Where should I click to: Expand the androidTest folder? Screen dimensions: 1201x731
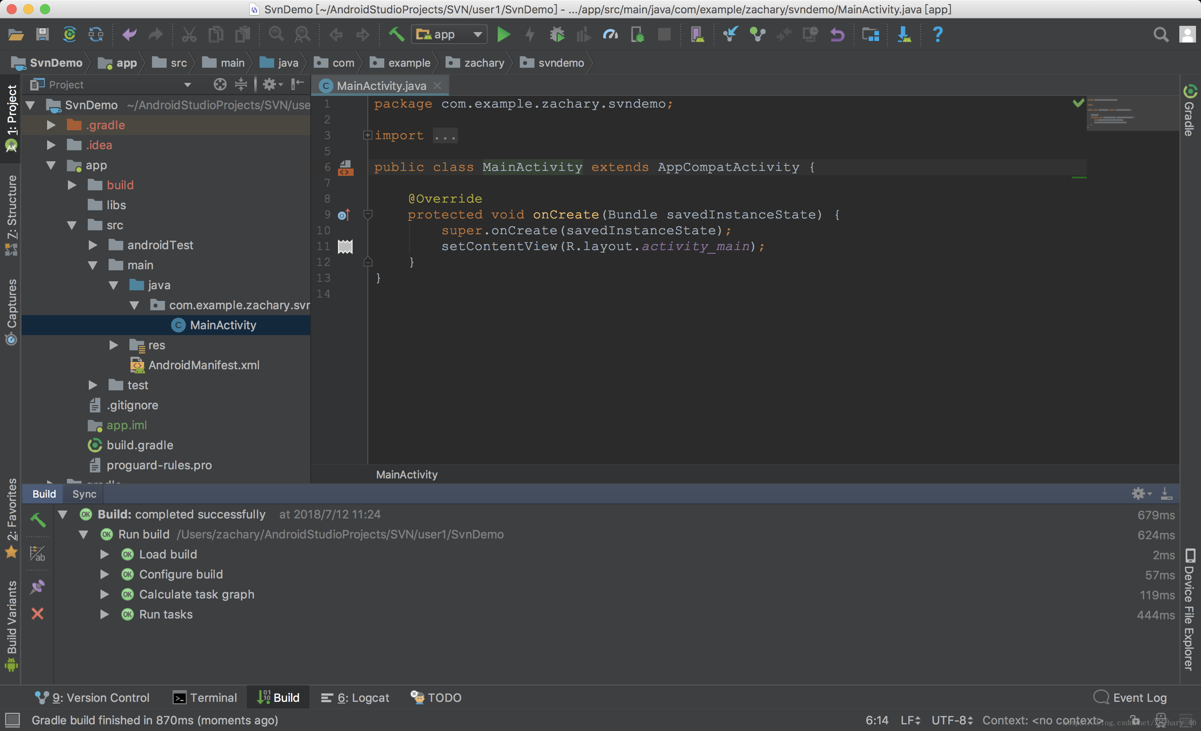pos(93,245)
